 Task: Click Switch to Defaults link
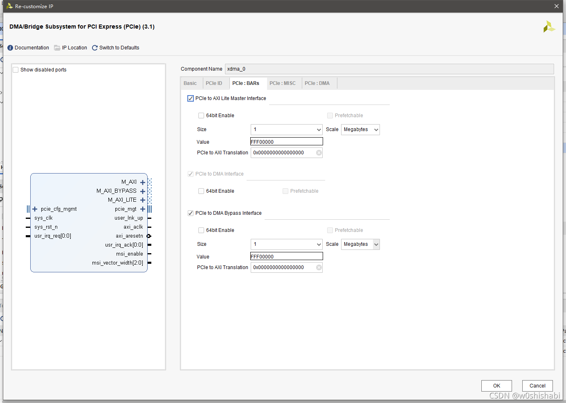coord(119,48)
